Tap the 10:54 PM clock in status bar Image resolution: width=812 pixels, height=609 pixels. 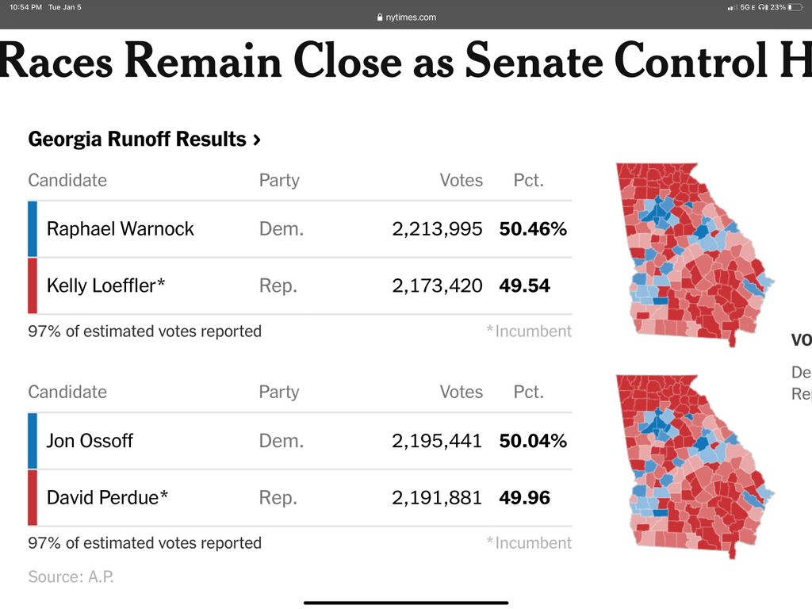(25, 7)
